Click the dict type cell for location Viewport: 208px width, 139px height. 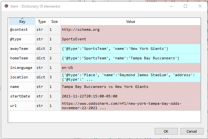tap(42, 77)
